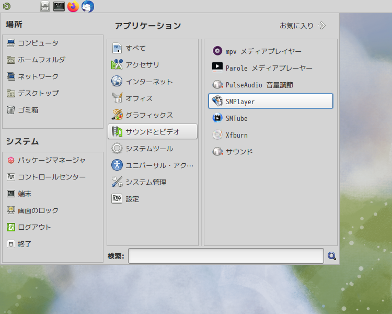Click the システムツール gear icon
392x314 pixels.
(117, 149)
